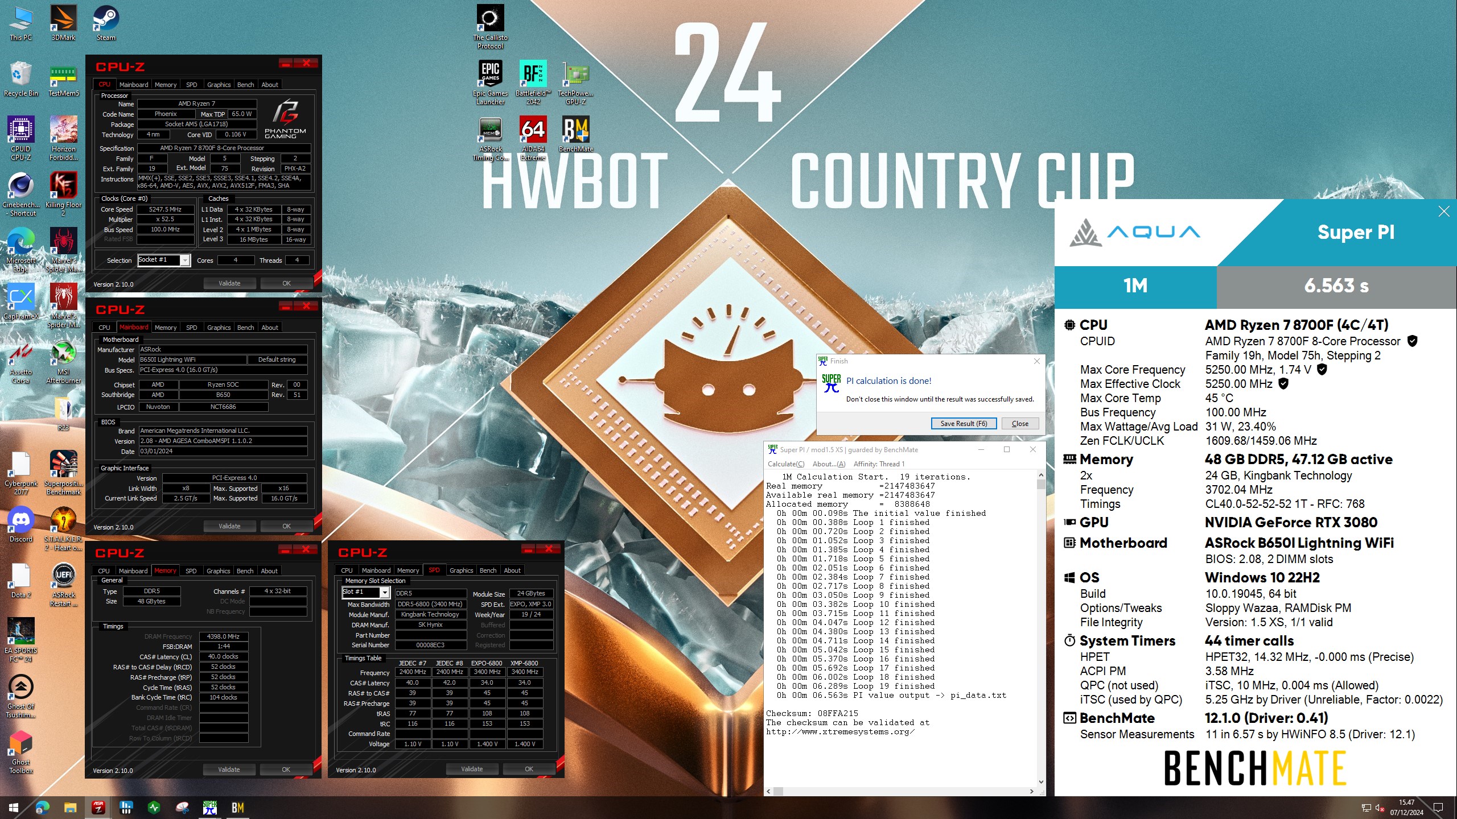Open the TechPowerUp GPU-Z desktop icon

point(575,82)
